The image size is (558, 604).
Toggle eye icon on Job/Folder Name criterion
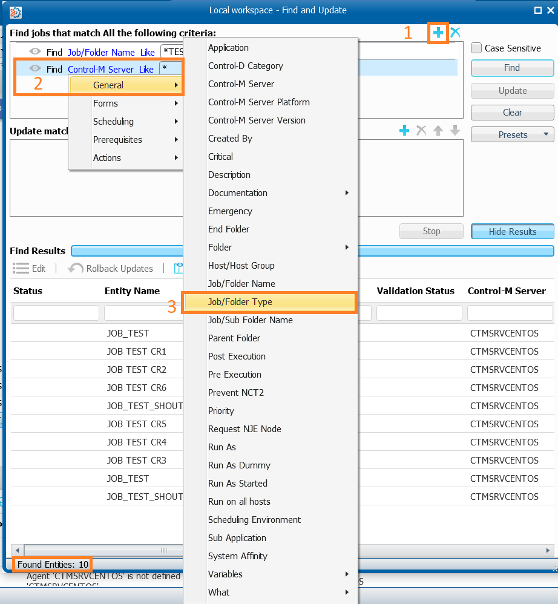35,51
